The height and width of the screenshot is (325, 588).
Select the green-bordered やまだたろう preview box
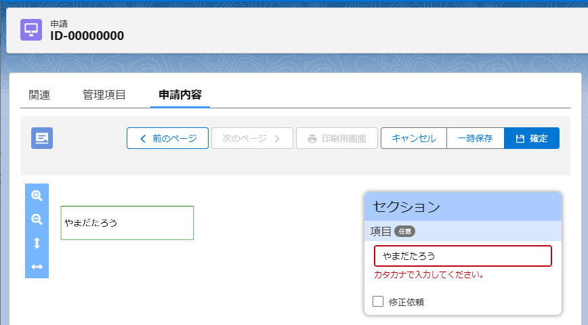[x=127, y=223]
